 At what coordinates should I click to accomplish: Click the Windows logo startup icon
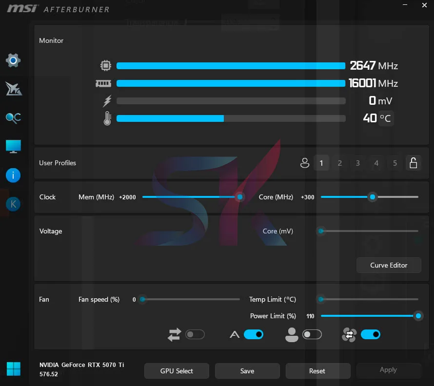pos(13,369)
